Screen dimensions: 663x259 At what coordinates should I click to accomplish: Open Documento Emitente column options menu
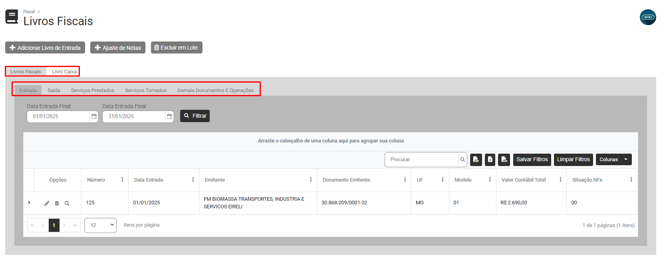point(405,180)
